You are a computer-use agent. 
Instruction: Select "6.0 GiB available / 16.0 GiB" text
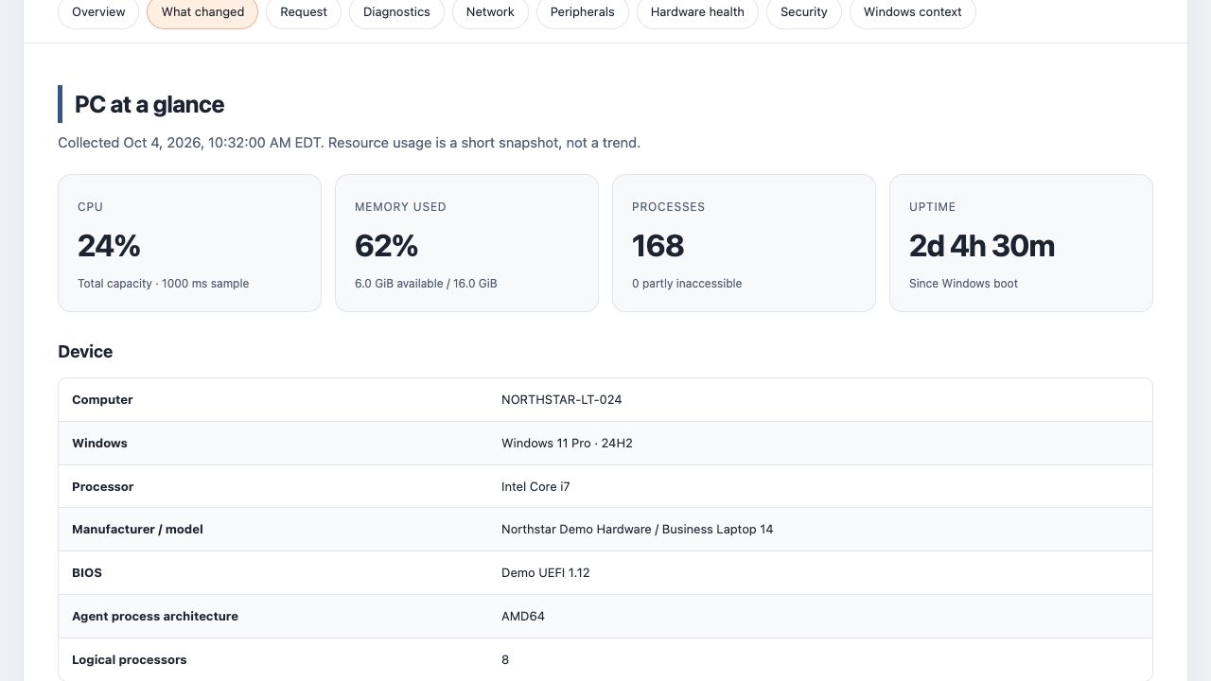tap(426, 284)
